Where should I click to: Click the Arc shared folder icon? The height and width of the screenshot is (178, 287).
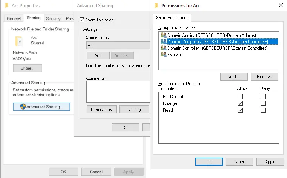(19, 41)
